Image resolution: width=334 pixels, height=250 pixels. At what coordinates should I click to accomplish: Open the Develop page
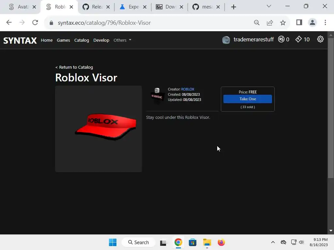(101, 40)
